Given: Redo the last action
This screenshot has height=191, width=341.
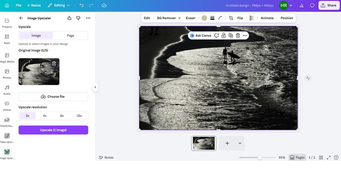Looking at the screenshot, I should coord(91,6).
